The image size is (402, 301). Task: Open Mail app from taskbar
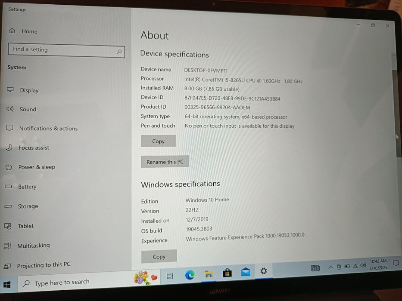click(245, 272)
